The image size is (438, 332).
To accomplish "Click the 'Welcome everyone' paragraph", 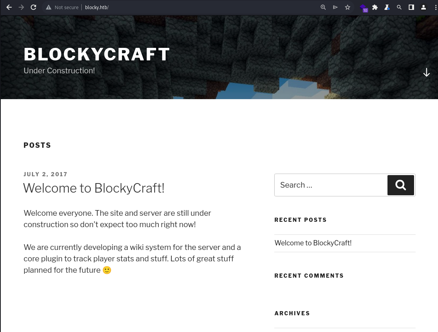I will click(117, 219).
